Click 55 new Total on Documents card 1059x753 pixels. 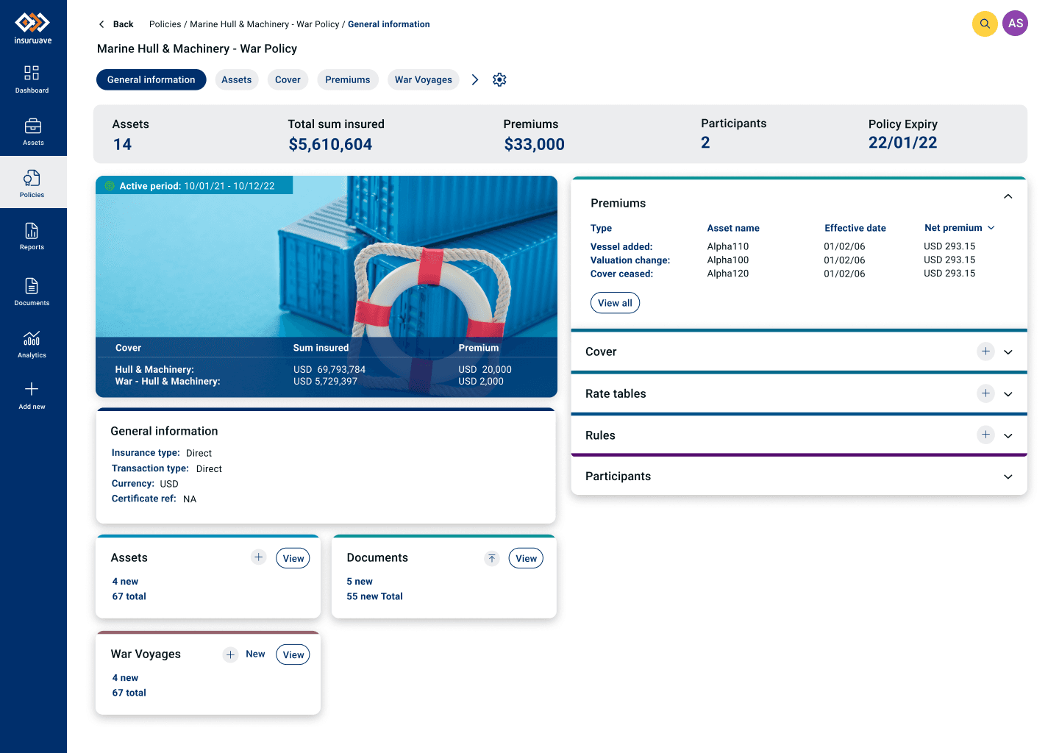pyautogui.click(x=375, y=596)
